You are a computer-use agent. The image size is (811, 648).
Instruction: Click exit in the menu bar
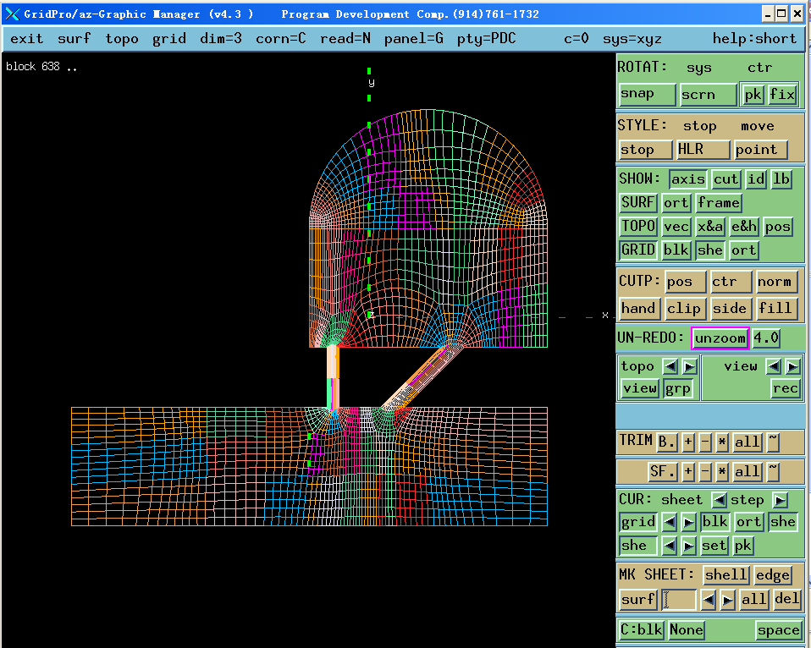pos(27,39)
